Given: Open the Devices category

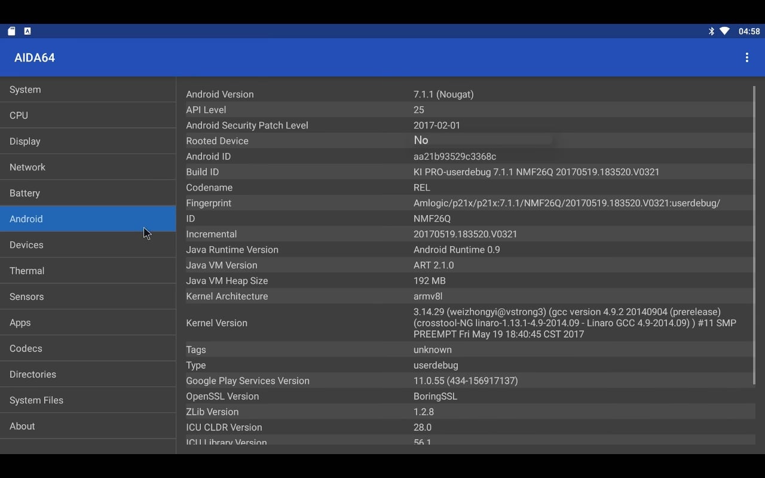Looking at the screenshot, I should click(88, 245).
